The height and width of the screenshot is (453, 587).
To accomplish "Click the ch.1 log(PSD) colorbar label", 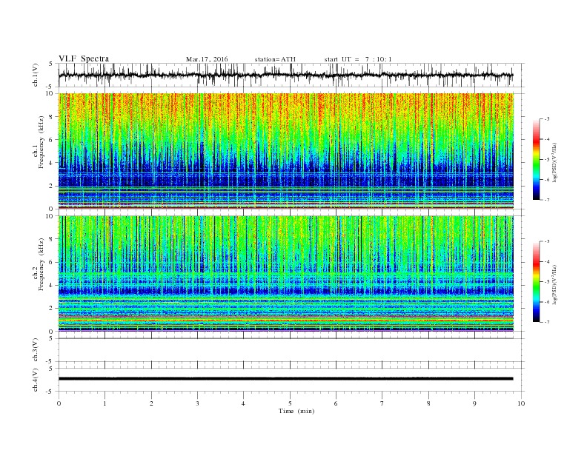I will click(554, 162).
